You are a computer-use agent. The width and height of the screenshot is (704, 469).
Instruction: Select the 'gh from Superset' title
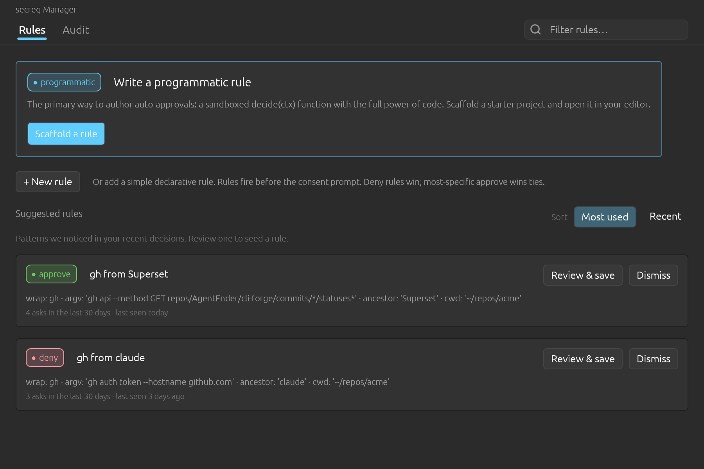tap(129, 274)
